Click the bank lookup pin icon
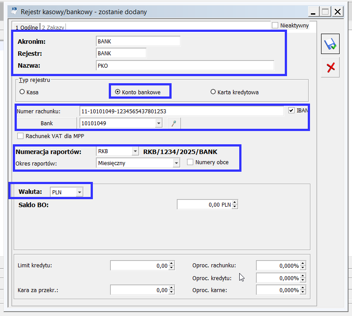This screenshot has width=352, height=316. (173, 123)
